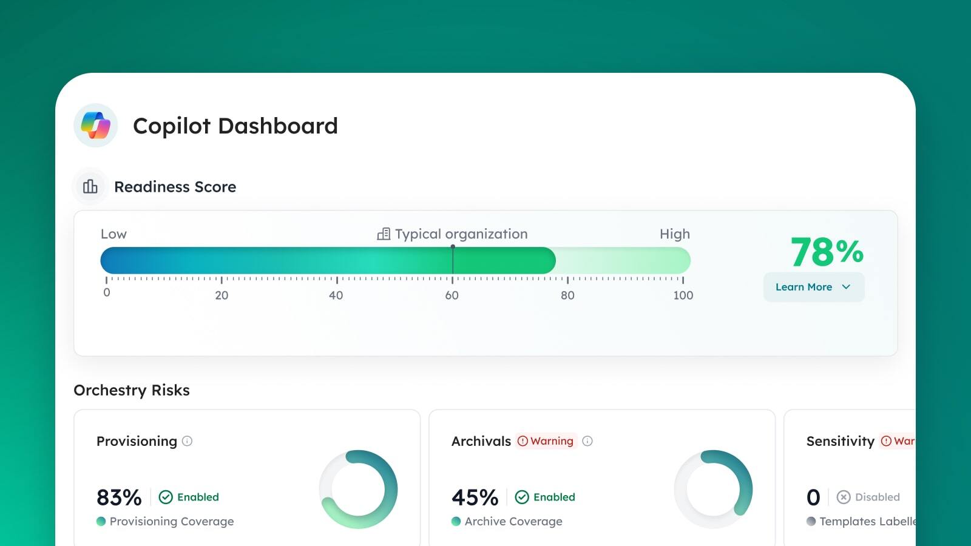Click Provisioning Enabled checkmark icon

[166, 497]
